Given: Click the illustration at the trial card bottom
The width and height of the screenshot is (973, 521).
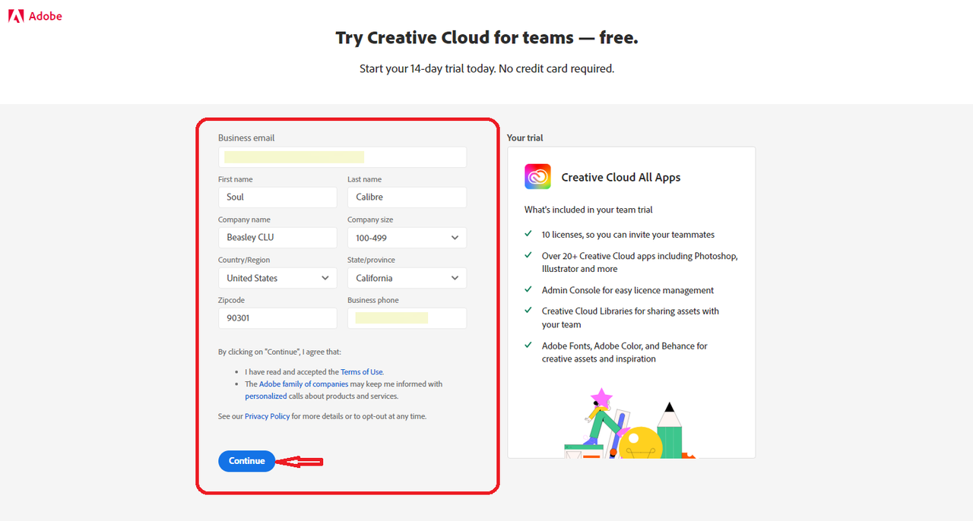Looking at the screenshot, I should pyautogui.click(x=630, y=422).
